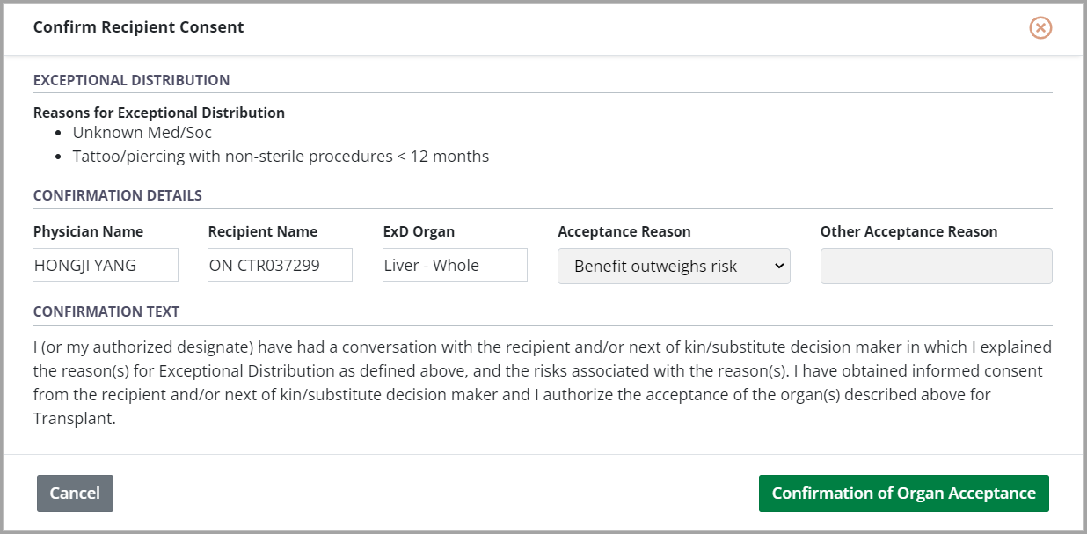Viewport: 1087px width, 534px height.
Task: Click the Tattoo/piercing non-sterile reason item
Action: (281, 157)
